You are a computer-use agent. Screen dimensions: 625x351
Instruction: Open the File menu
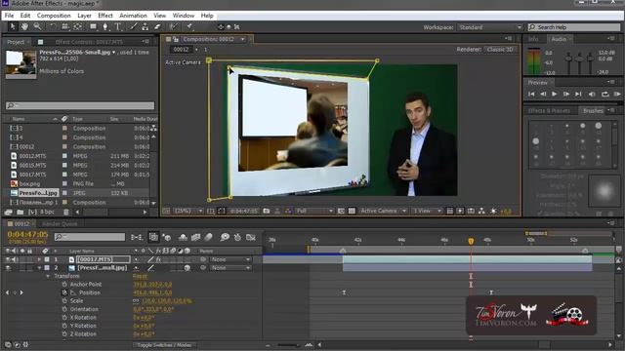coord(9,16)
